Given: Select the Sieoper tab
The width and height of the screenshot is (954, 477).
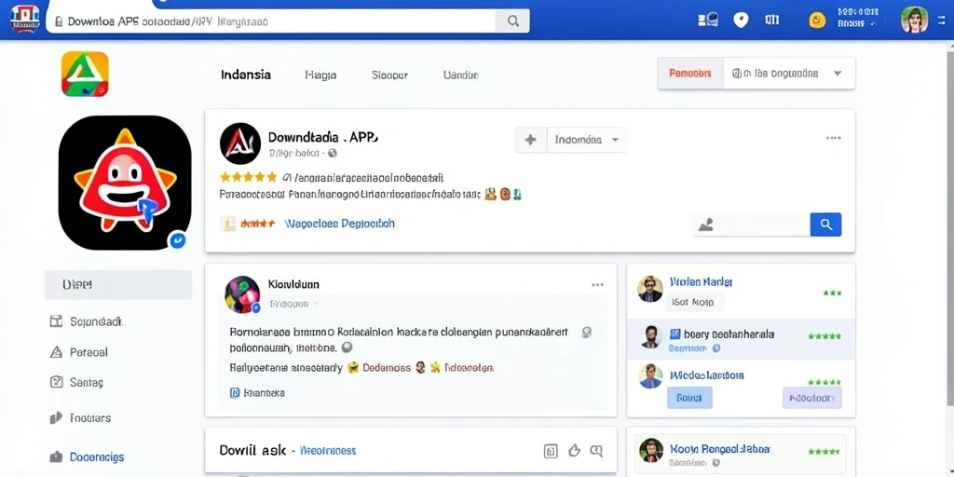Looking at the screenshot, I should pos(389,75).
